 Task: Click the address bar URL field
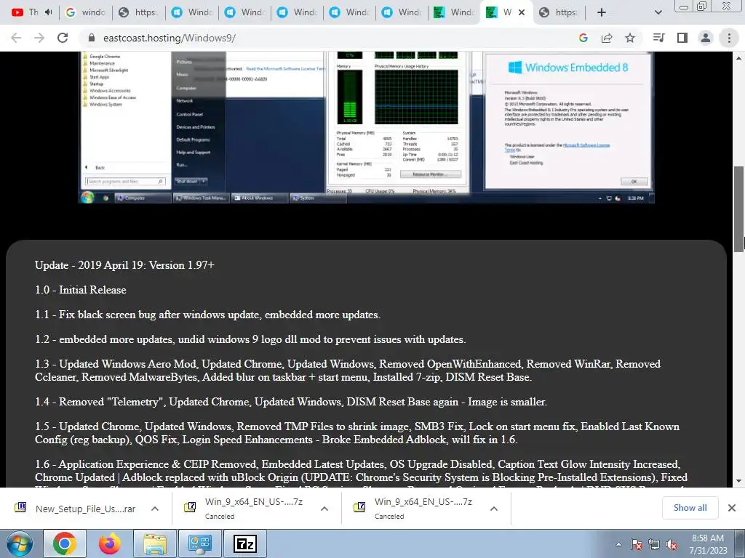[328, 38]
